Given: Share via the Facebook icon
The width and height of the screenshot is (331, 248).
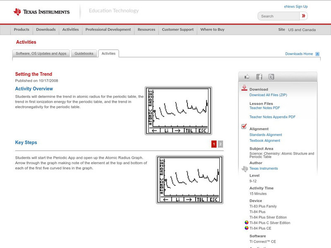Looking at the screenshot, I should [x=259, y=77].
